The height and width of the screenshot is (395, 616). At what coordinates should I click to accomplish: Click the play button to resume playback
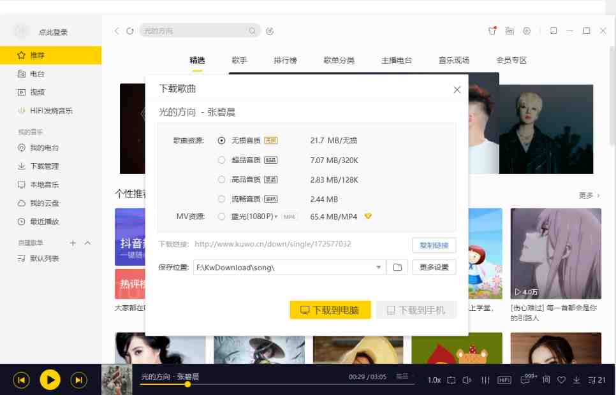point(50,380)
